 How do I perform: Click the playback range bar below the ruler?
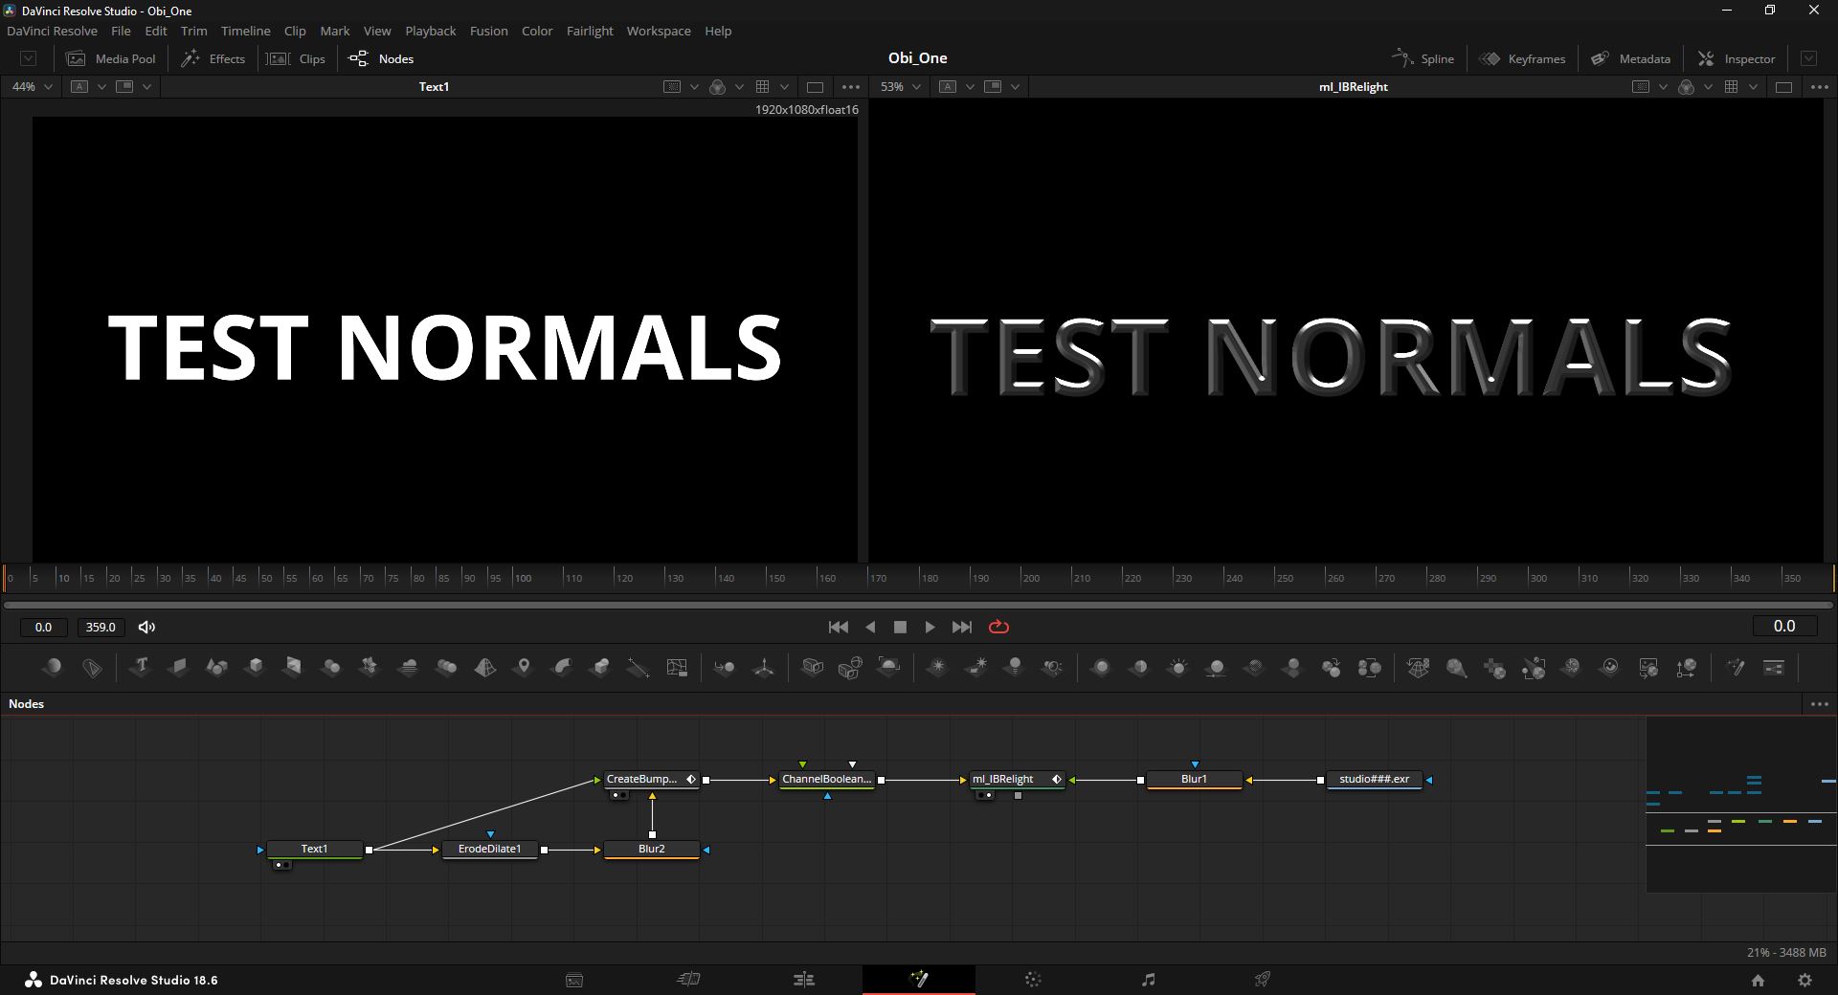point(918,605)
